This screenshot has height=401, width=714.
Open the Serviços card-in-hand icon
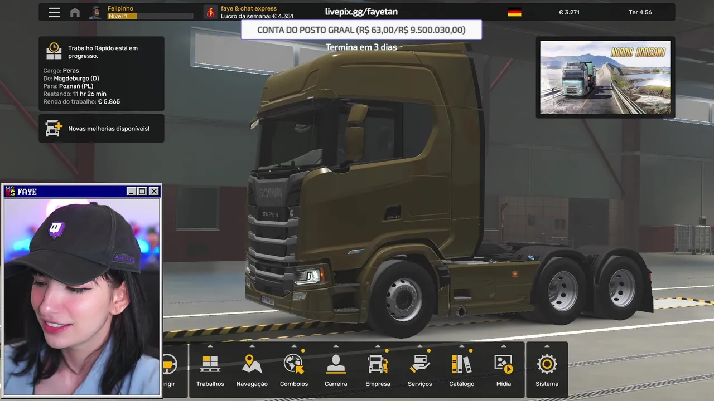pos(419,364)
